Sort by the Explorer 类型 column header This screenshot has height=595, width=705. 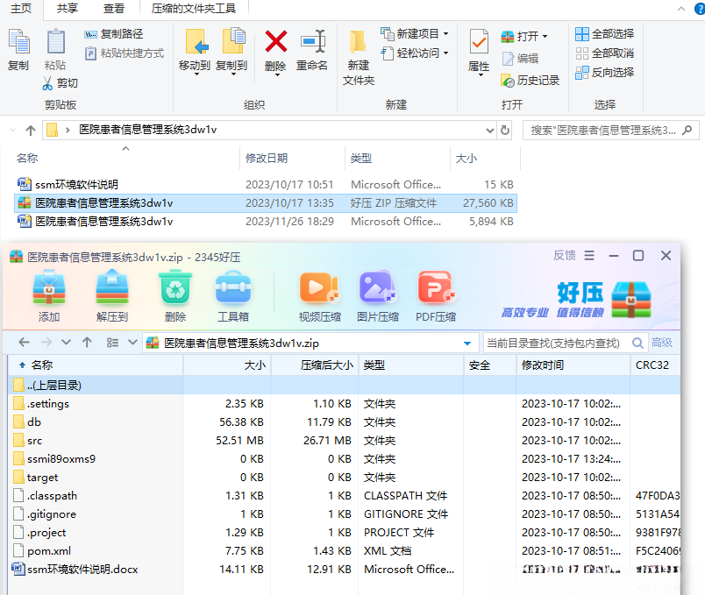397,159
